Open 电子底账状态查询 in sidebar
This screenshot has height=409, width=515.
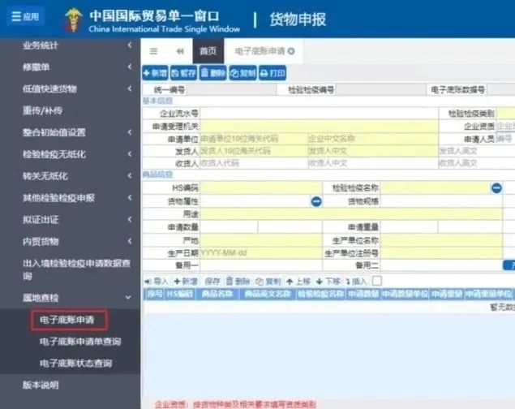click(x=76, y=364)
